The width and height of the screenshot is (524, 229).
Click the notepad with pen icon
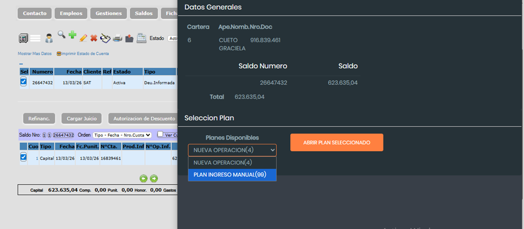pyautogui.click(x=105, y=38)
